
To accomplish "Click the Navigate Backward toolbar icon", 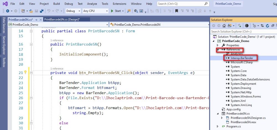I will click(7, 11).
